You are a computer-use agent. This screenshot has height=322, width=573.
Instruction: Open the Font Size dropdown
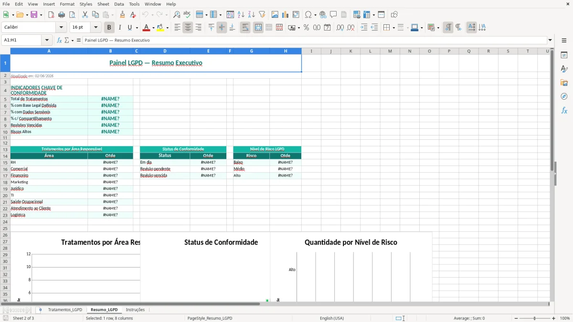click(x=95, y=28)
